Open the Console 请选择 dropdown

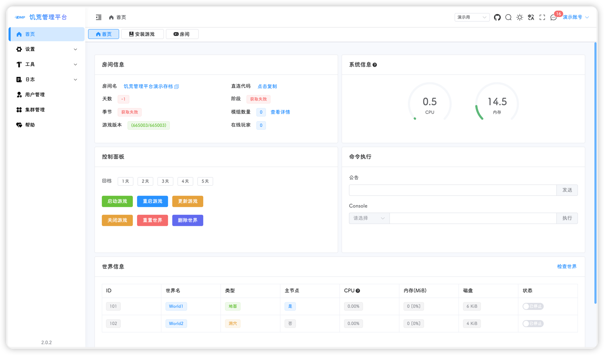click(368, 218)
